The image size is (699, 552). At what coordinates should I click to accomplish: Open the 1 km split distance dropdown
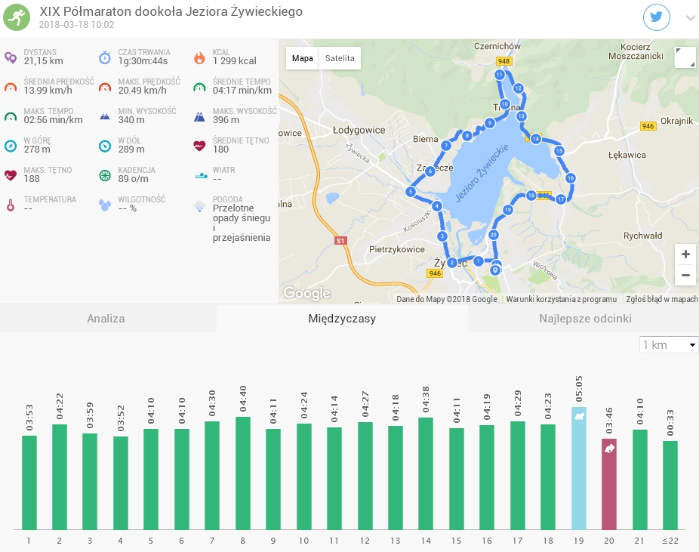click(x=669, y=345)
